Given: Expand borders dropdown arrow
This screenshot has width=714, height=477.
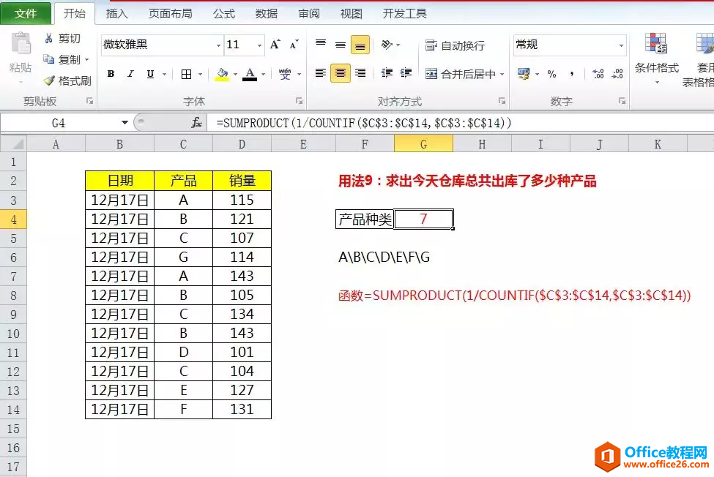Looking at the screenshot, I should [x=200, y=74].
